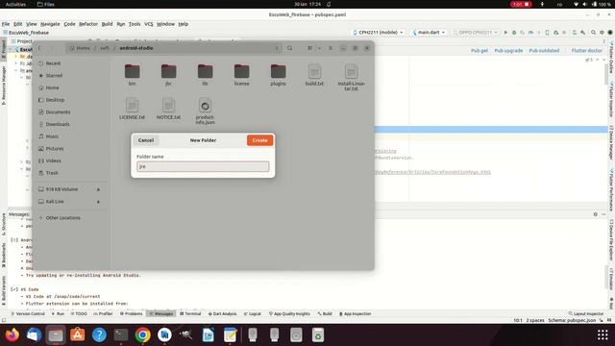The width and height of the screenshot is (615, 346).
Task: Open the Tools menu in Android Studio
Action: [x=135, y=24]
